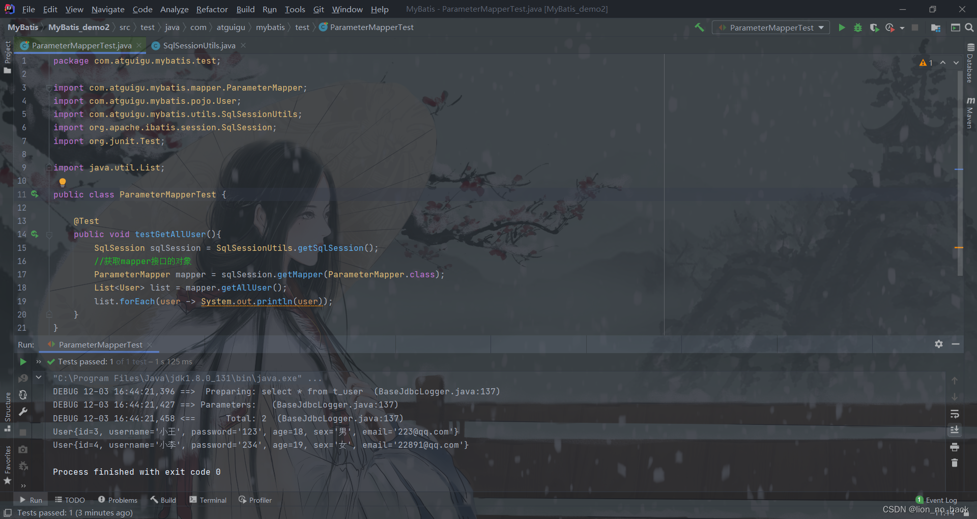Click run gutter icon beside testGetAllUser line 14
This screenshot has width=977, height=519.
tap(35, 234)
